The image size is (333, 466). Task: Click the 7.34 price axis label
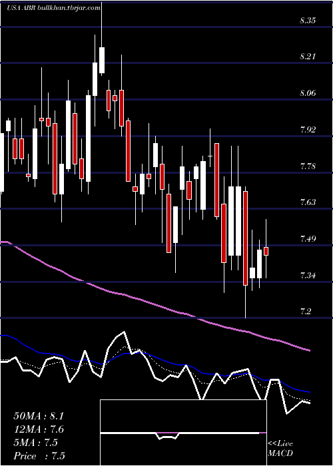[x=308, y=276]
